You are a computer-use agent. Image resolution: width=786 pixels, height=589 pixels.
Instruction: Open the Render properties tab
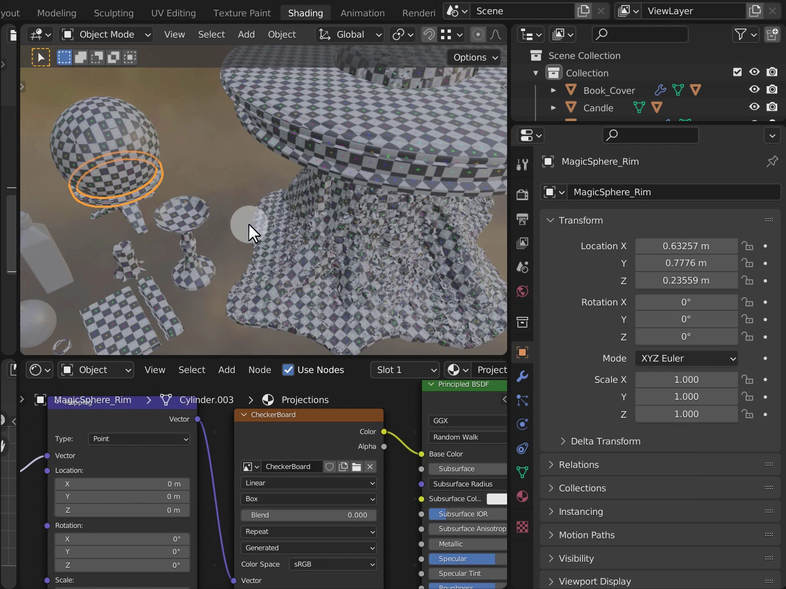click(x=522, y=195)
